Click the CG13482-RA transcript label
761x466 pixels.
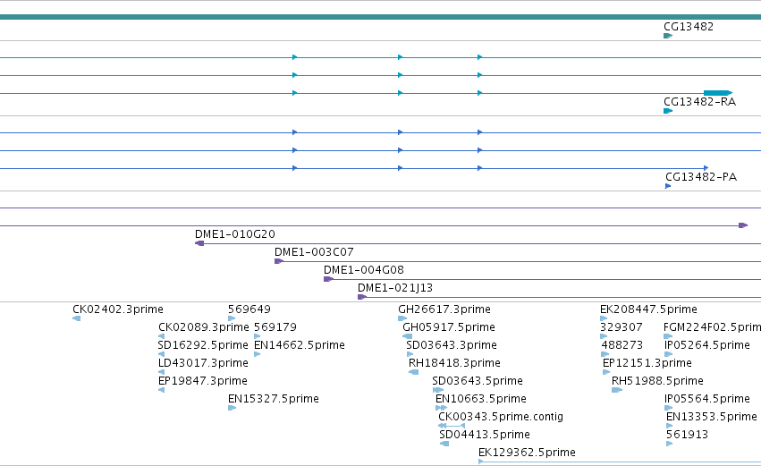699,102
